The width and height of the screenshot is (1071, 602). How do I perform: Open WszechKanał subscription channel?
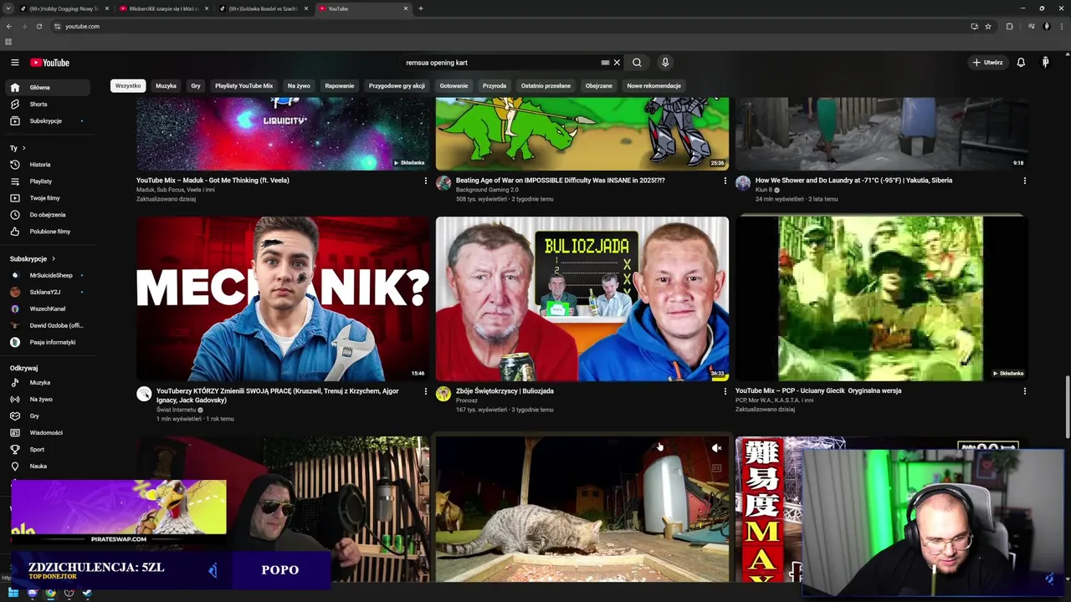click(x=49, y=309)
